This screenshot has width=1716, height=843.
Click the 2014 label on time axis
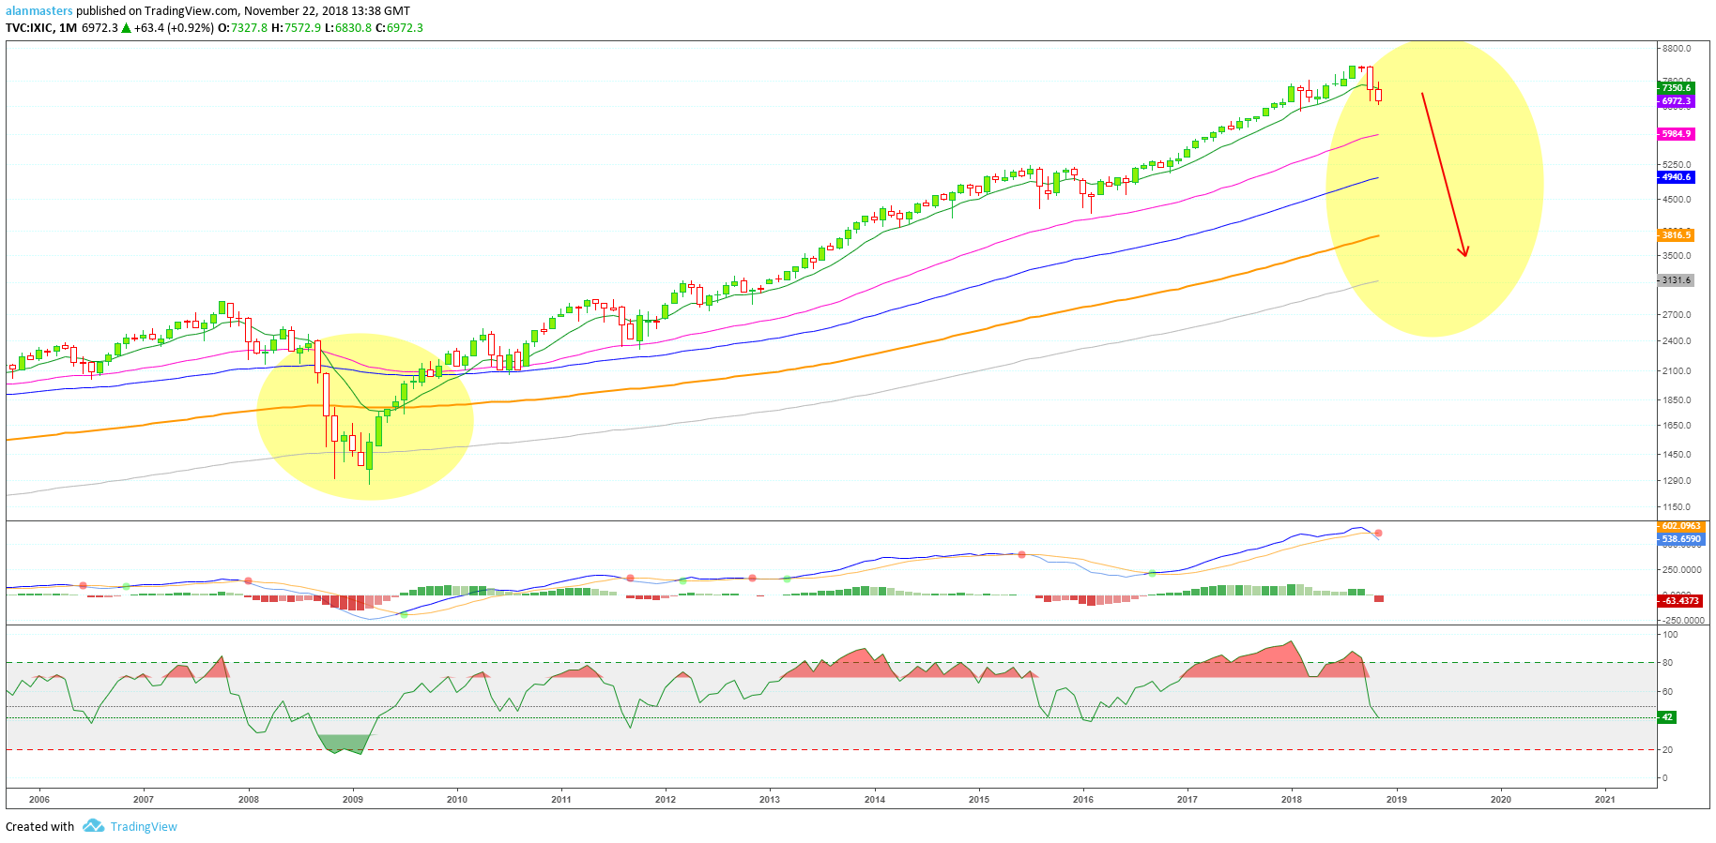pyautogui.click(x=875, y=800)
